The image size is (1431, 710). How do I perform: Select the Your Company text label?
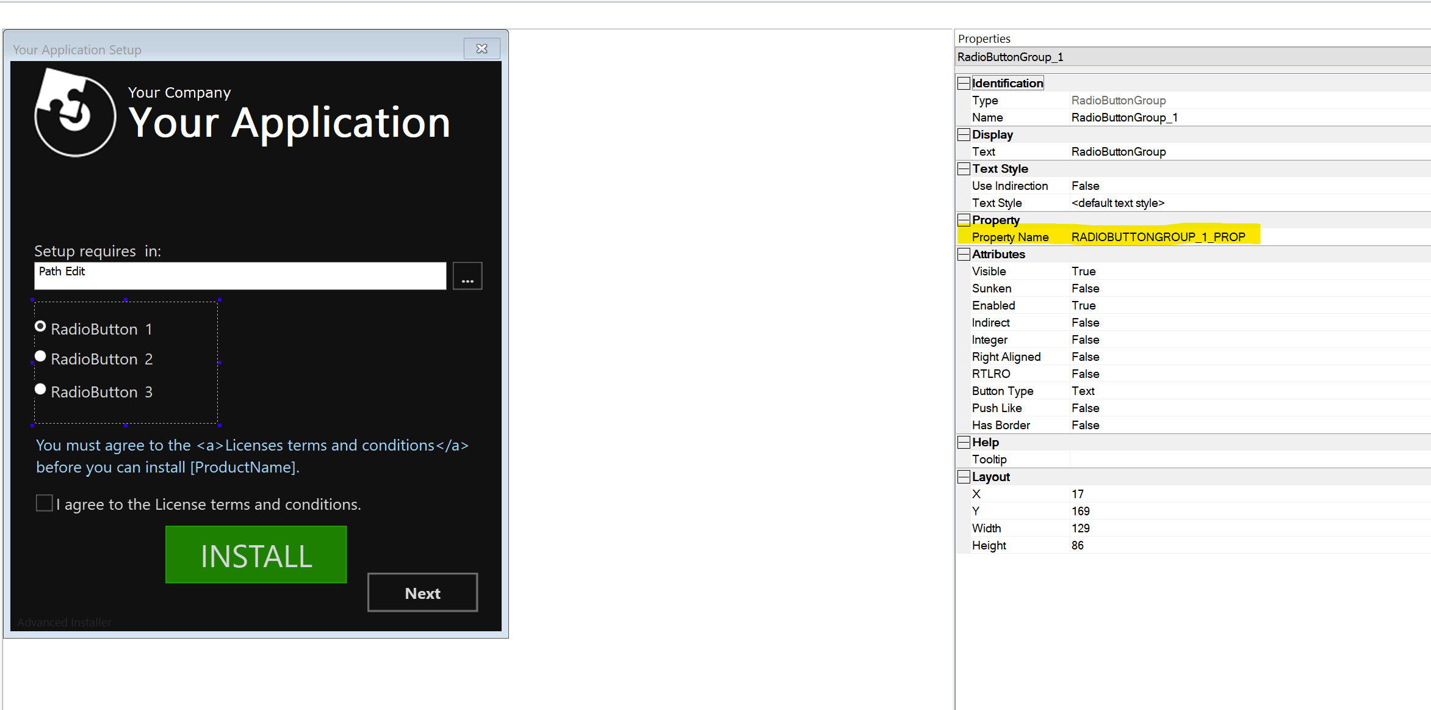pos(179,92)
